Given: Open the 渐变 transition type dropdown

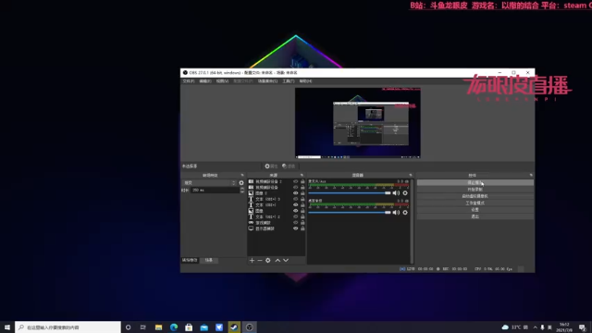Looking at the screenshot, I should pos(210,183).
